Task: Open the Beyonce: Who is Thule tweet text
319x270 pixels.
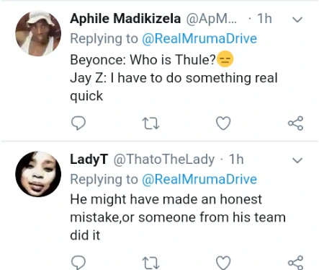Action: click(174, 78)
